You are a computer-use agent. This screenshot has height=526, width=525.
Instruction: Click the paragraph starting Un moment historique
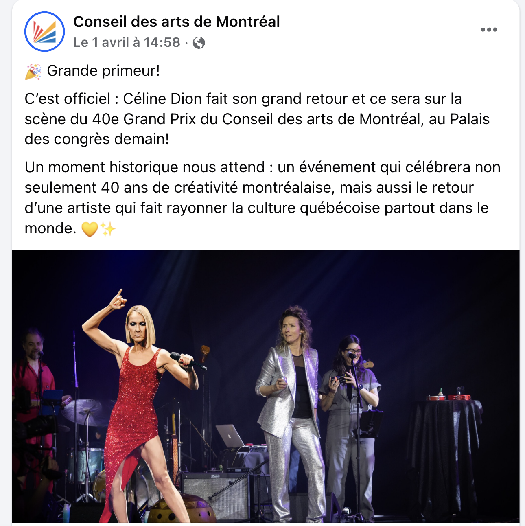(x=262, y=197)
